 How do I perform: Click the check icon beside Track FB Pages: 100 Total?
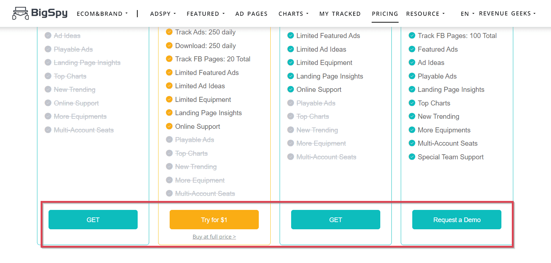[412, 36]
